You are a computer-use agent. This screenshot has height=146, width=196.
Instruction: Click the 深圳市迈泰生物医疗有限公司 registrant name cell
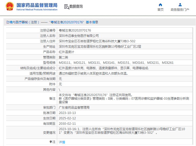79,36
